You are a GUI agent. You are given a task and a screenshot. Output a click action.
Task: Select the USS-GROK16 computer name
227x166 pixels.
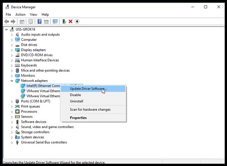click(25, 29)
